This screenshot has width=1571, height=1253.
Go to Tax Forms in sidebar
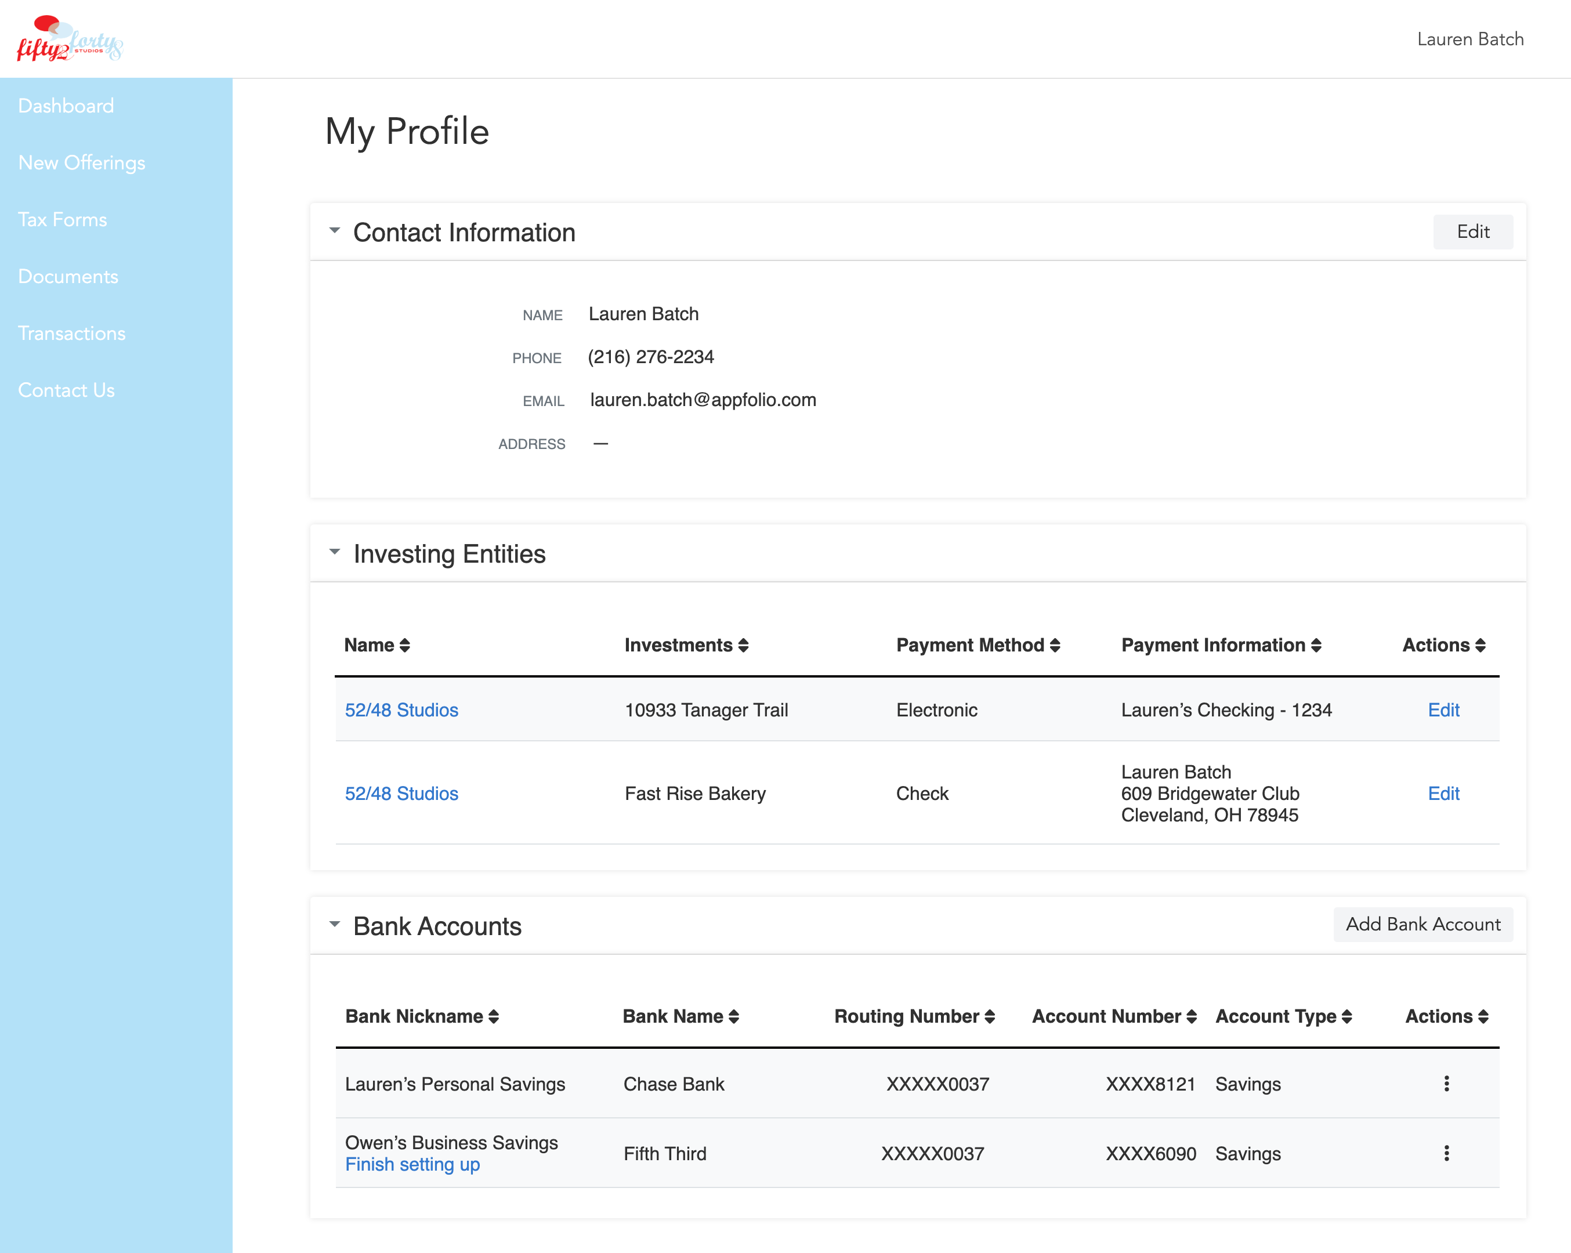pos(63,219)
